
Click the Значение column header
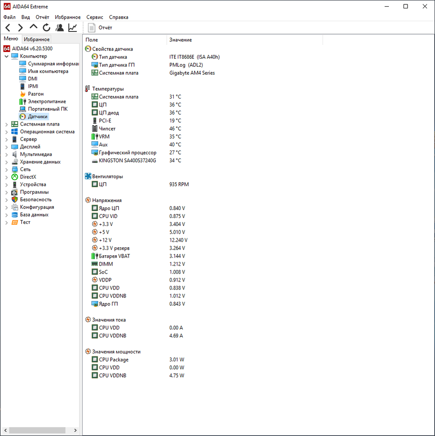click(x=180, y=40)
